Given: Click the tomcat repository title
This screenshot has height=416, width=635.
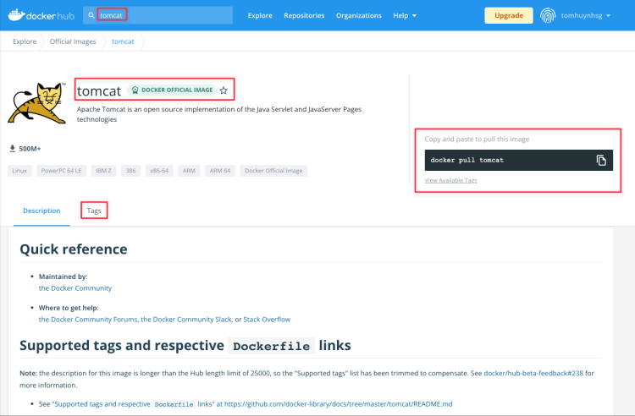Looking at the screenshot, I should [99, 90].
